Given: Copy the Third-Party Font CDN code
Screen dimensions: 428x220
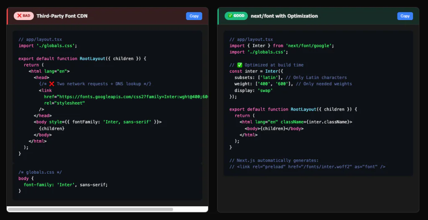Looking at the screenshot, I should pyautogui.click(x=194, y=16).
